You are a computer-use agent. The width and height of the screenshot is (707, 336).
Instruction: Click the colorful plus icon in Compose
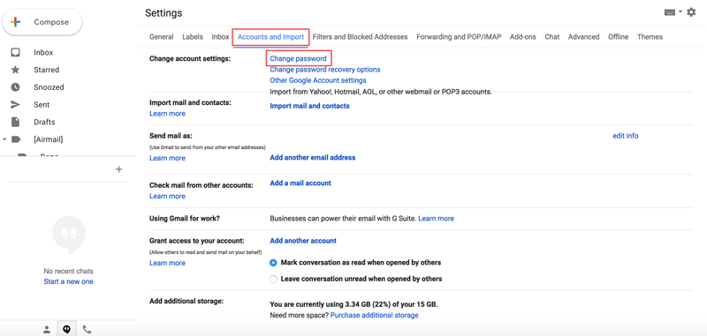pos(15,22)
